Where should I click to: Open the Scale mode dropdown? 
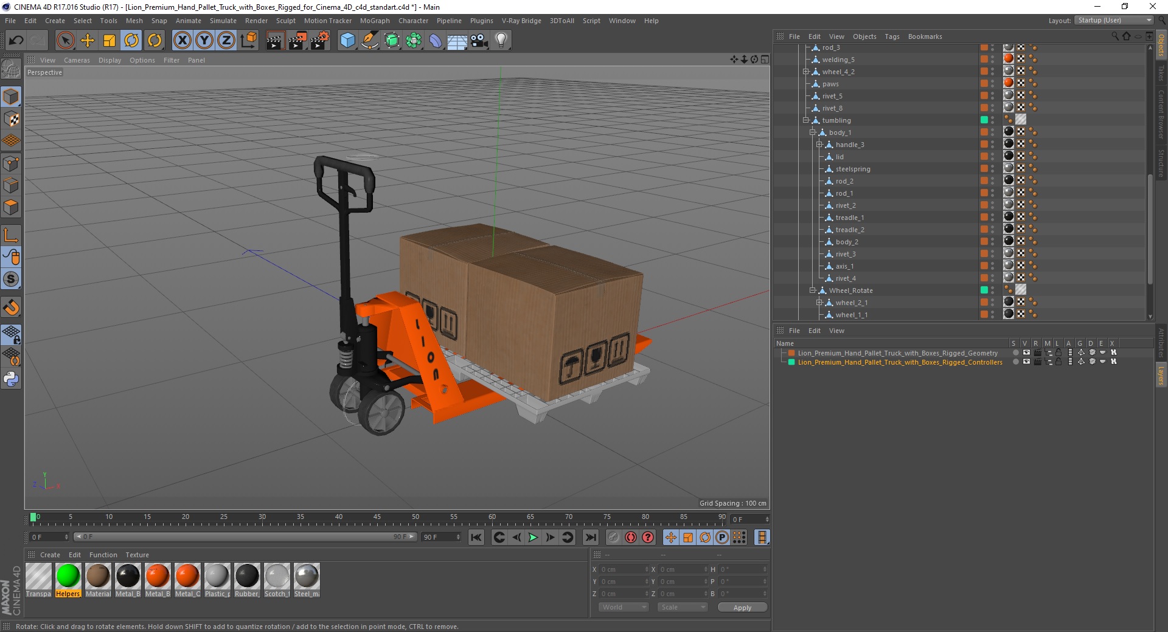[x=683, y=607]
